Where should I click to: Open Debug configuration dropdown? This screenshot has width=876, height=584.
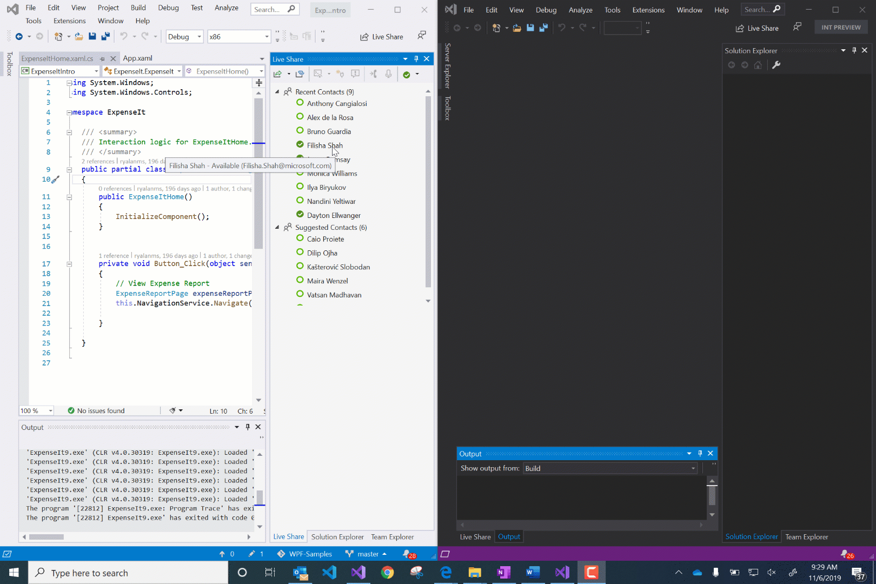click(184, 36)
